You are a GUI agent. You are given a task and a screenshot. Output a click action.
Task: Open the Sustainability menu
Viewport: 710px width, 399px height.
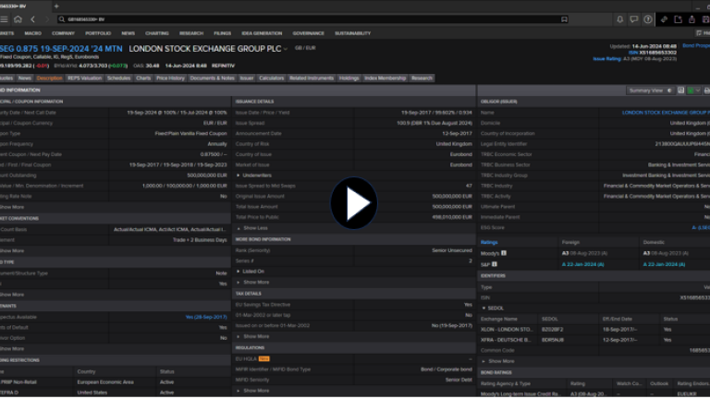coord(352,33)
